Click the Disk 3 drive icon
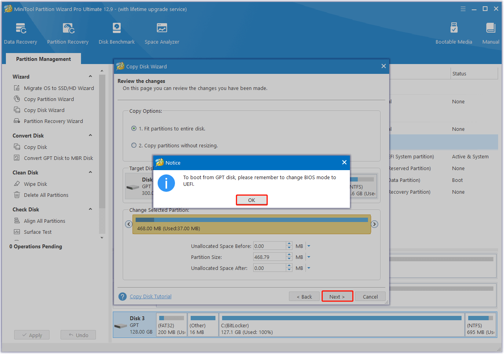Screen dimensions: 504x354 pyautogui.click(x=121, y=326)
